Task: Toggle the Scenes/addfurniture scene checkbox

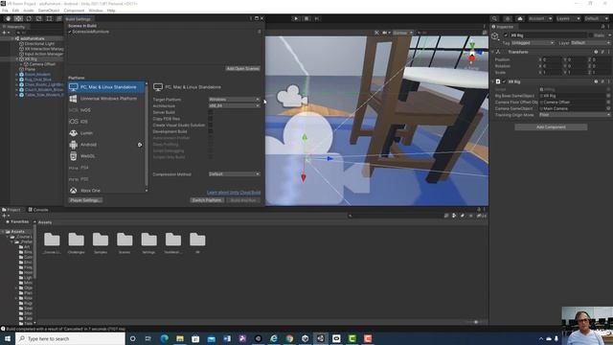Action: click(x=70, y=32)
